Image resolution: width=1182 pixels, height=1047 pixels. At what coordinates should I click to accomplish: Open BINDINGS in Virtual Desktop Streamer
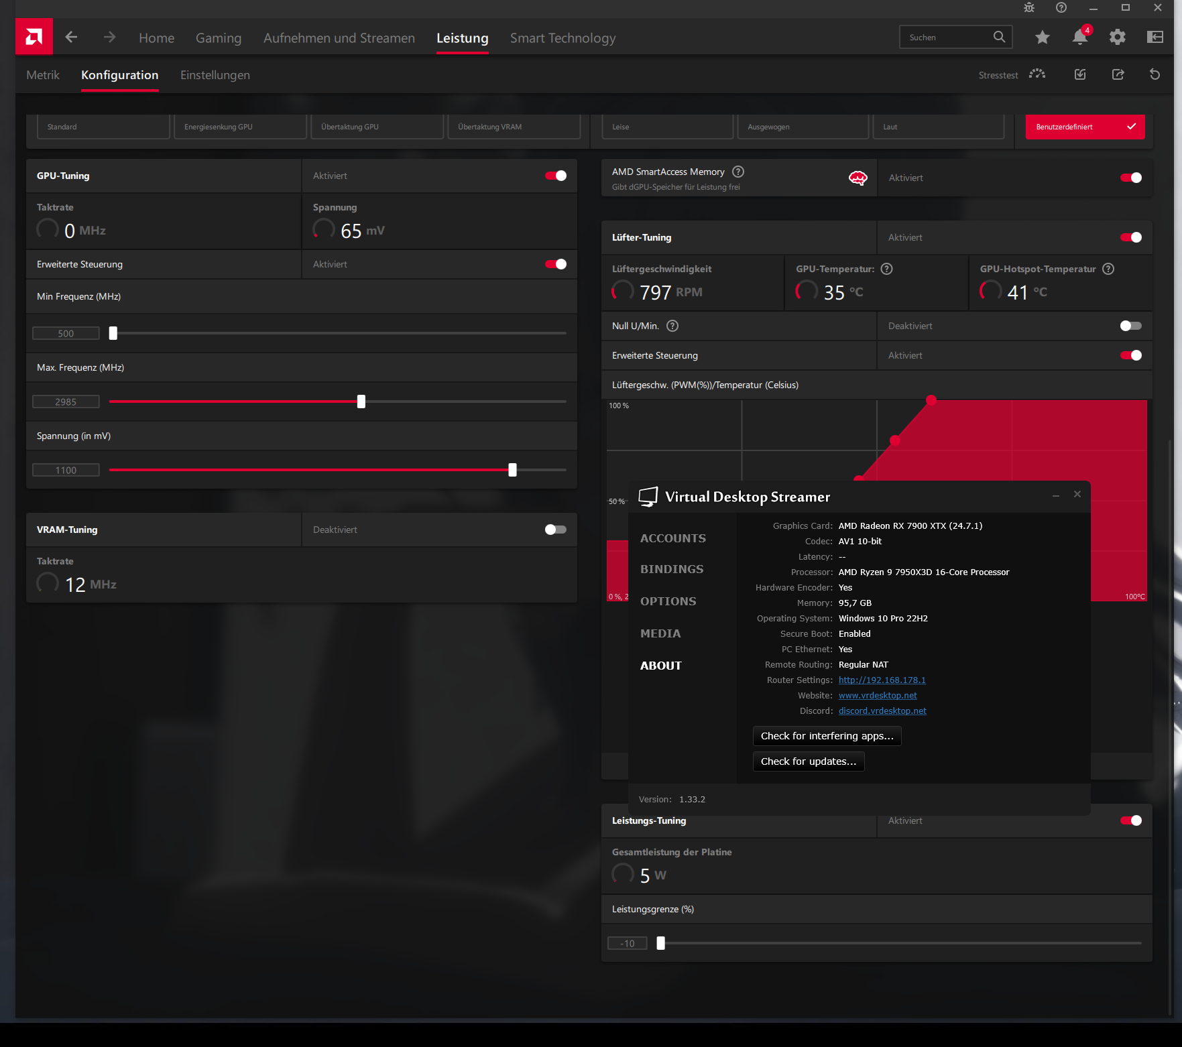672,569
